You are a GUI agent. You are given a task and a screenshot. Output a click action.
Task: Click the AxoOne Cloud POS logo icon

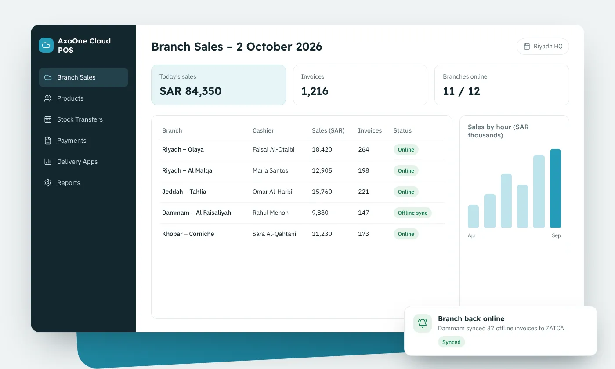point(46,45)
